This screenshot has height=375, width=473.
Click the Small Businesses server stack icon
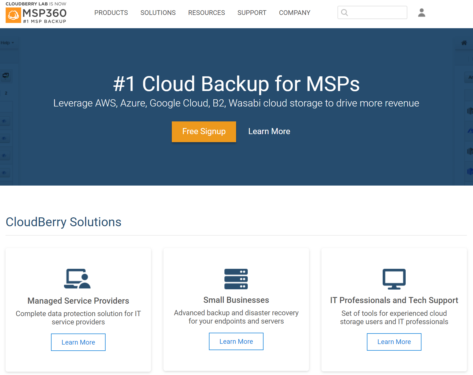tap(236, 279)
